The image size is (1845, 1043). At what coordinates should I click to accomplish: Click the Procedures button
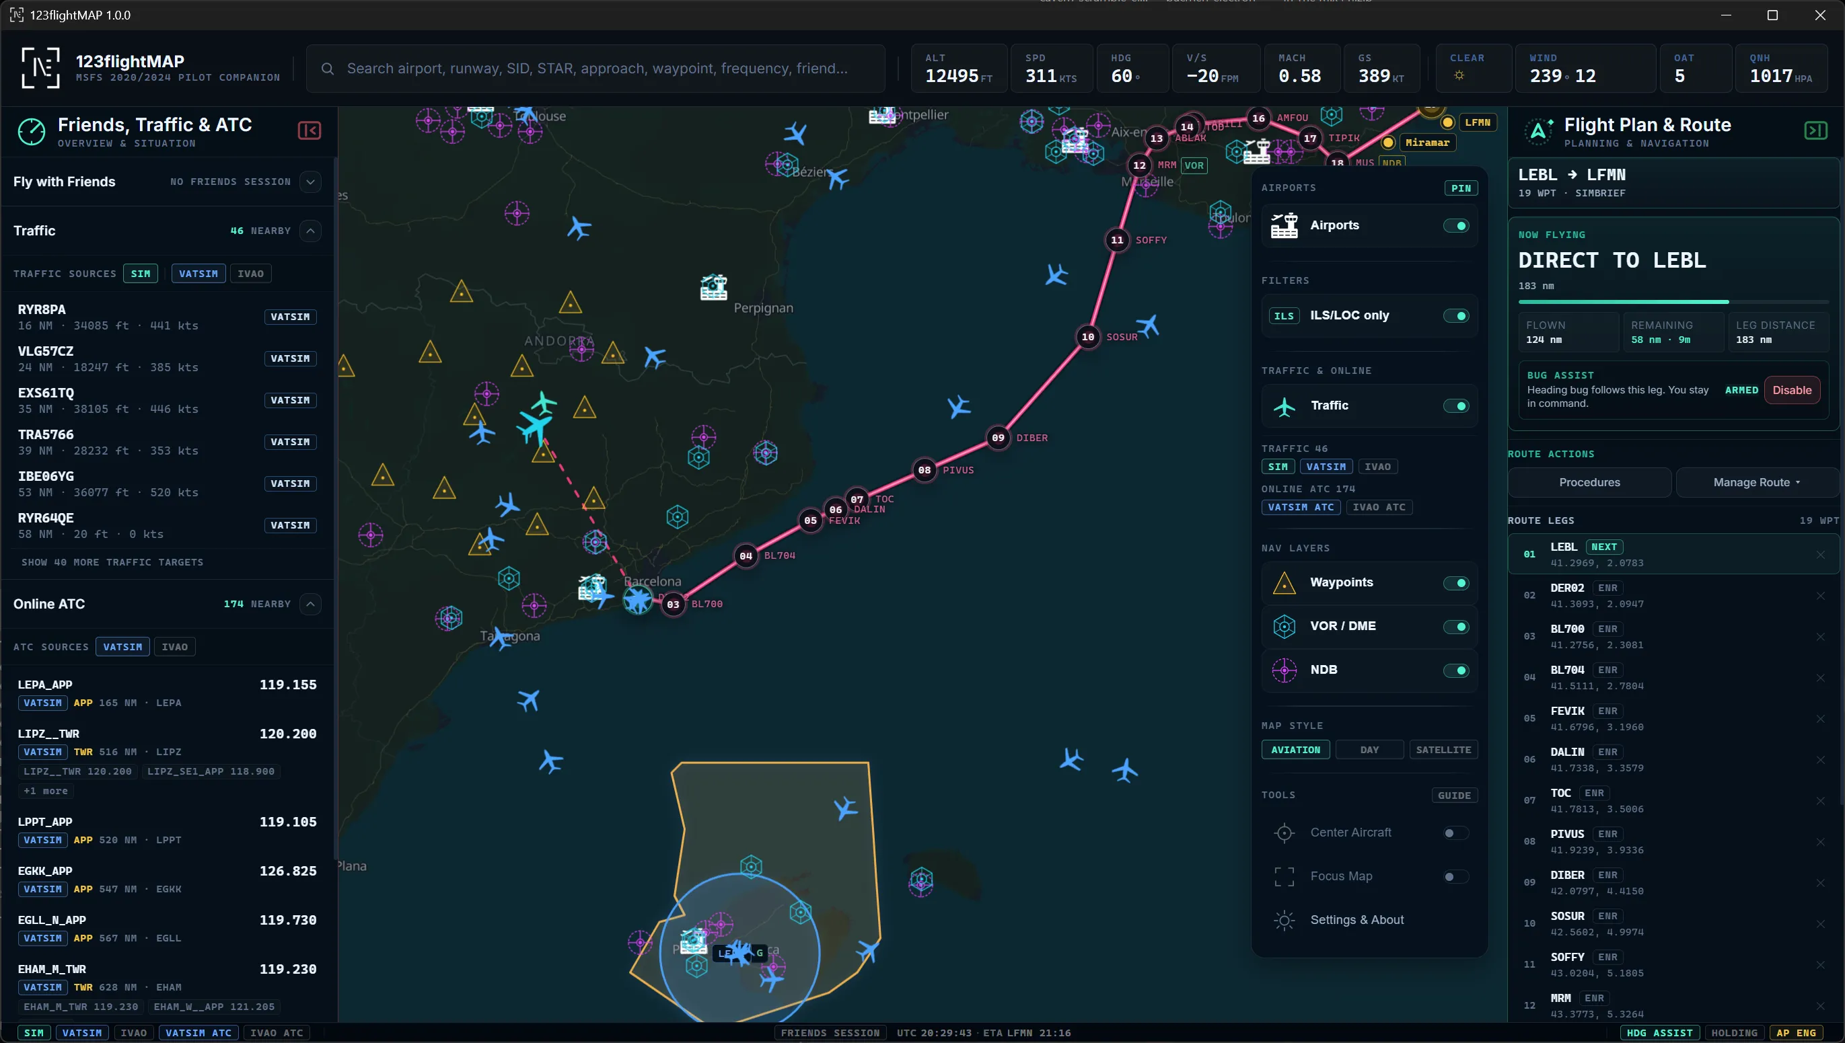(x=1589, y=483)
